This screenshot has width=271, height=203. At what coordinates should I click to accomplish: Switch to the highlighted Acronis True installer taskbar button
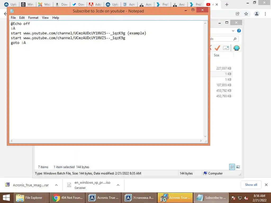tap(175, 198)
